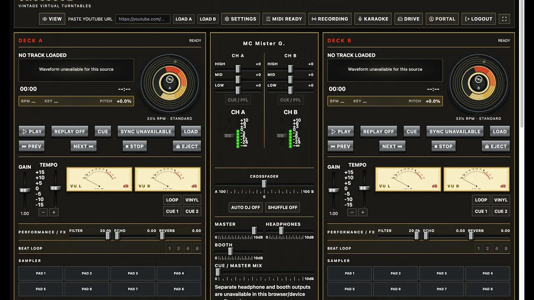The image size is (534, 300).
Task: Open Karaoke mode
Action: pyautogui.click(x=373, y=19)
